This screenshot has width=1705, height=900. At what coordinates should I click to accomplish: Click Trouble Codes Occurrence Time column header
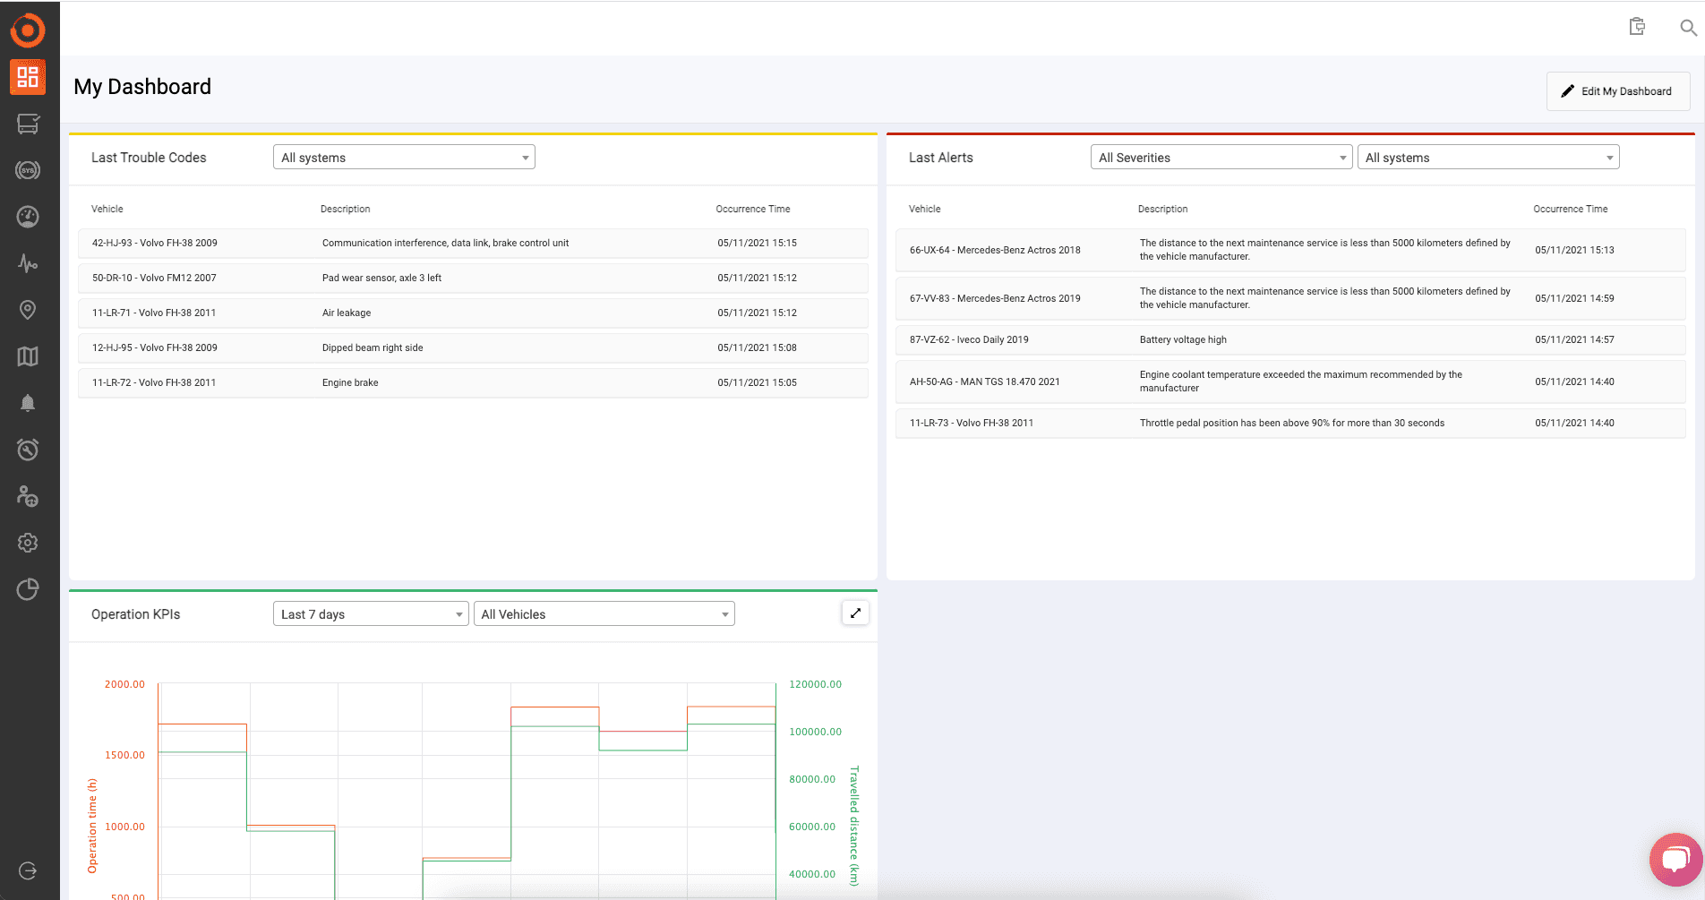(x=753, y=209)
